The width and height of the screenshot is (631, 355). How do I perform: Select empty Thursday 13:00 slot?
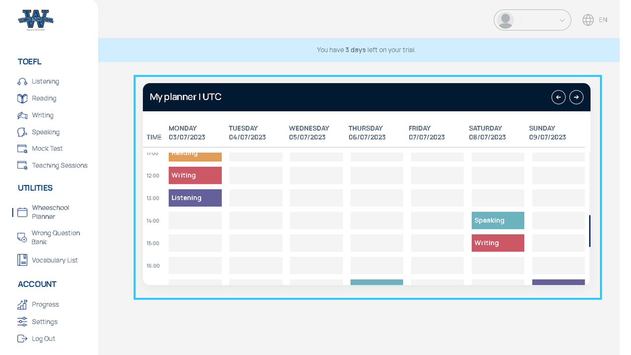(x=377, y=198)
